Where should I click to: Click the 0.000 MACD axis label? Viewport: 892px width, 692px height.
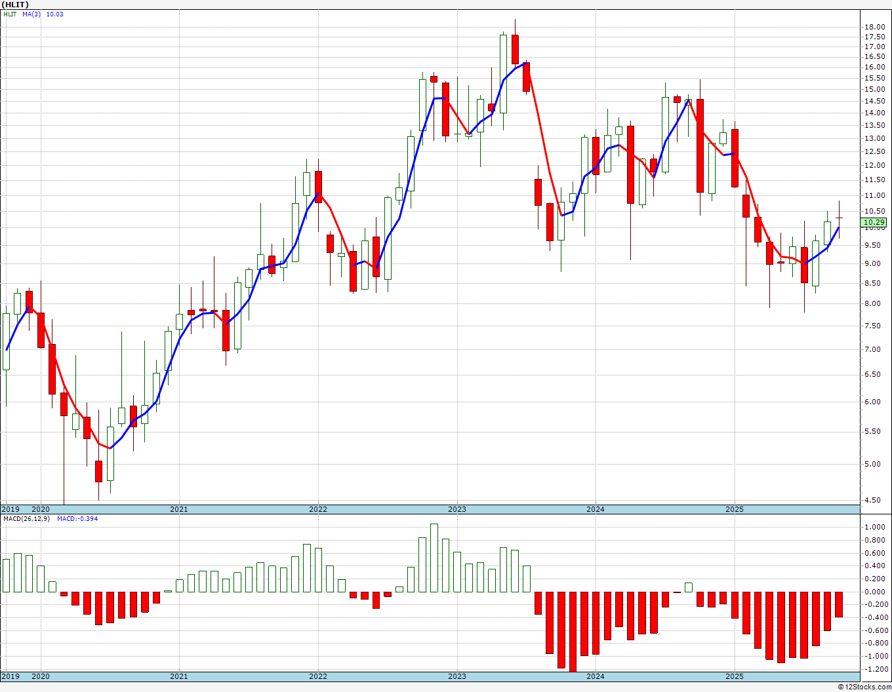(x=874, y=592)
